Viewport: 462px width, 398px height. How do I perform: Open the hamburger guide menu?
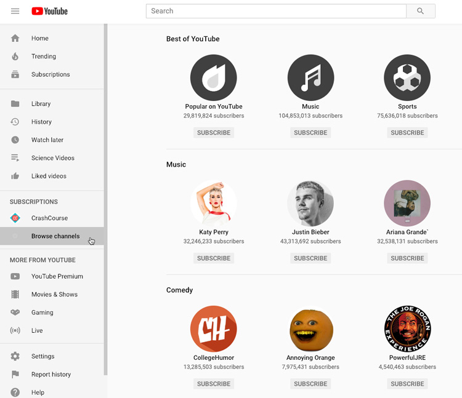(15, 11)
